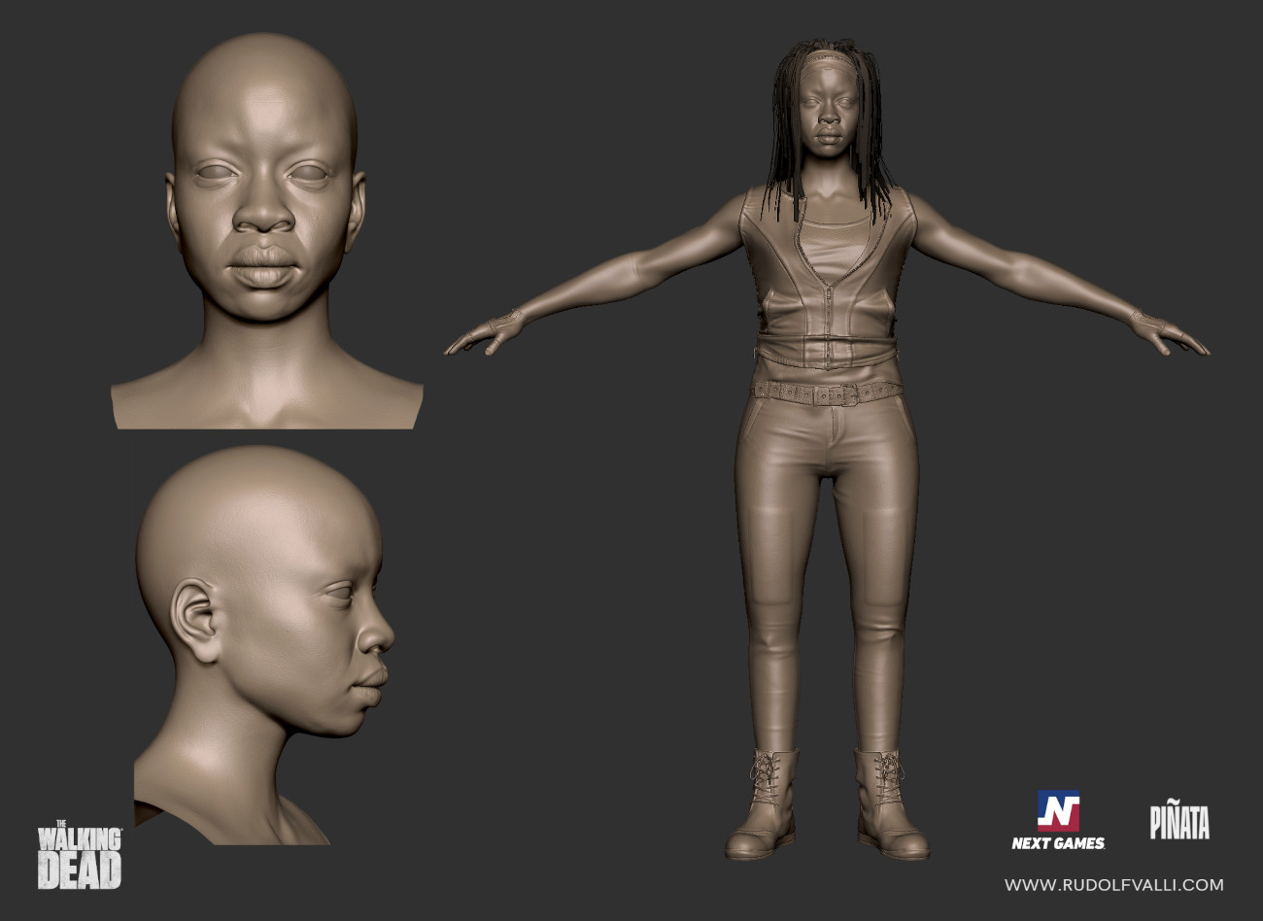Screen dimensions: 1263x921
Task: Click the nose of the front-view head
Action: tap(265, 219)
